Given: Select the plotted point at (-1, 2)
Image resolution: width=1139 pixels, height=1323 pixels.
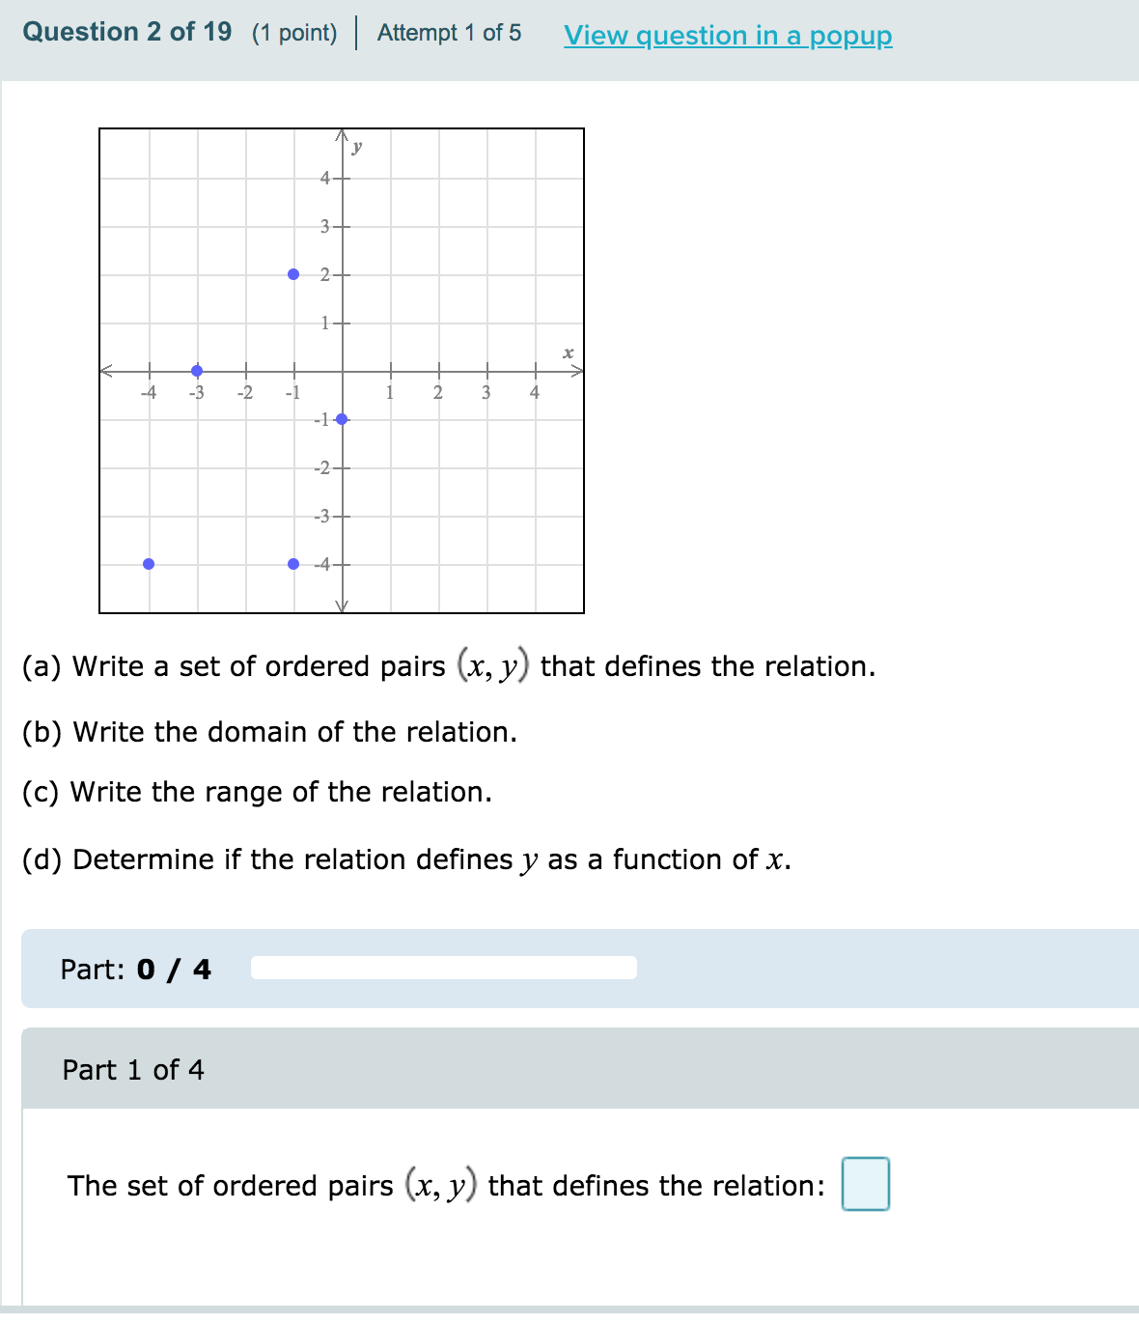Looking at the screenshot, I should [x=293, y=273].
